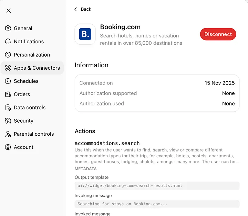Click the 'Authorization used' None value
The width and height of the screenshot is (248, 216).
[x=228, y=104]
